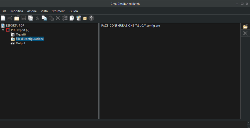Click the scissors Cut icon
250x128 pixels.
click(38, 18)
